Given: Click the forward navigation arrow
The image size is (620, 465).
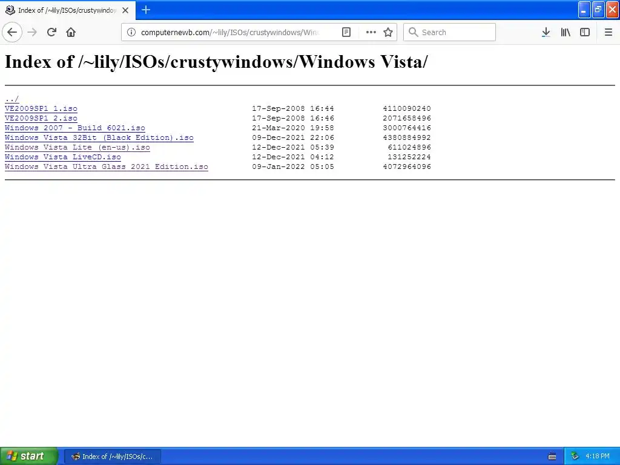Looking at the screenshot, I should [32, 32].
